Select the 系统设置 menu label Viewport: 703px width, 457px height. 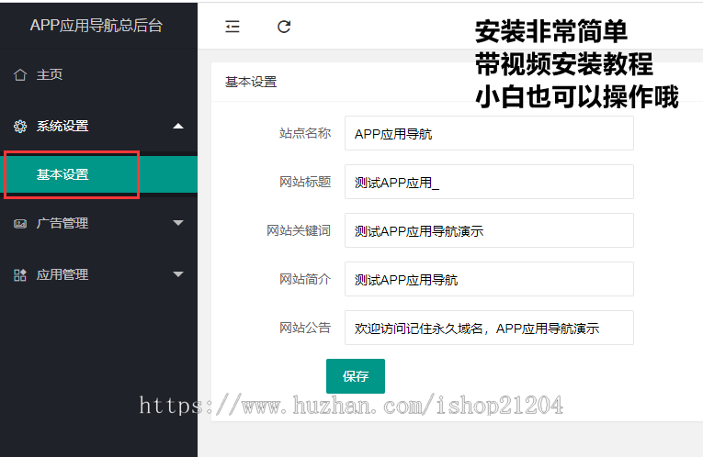click(62, 127)
